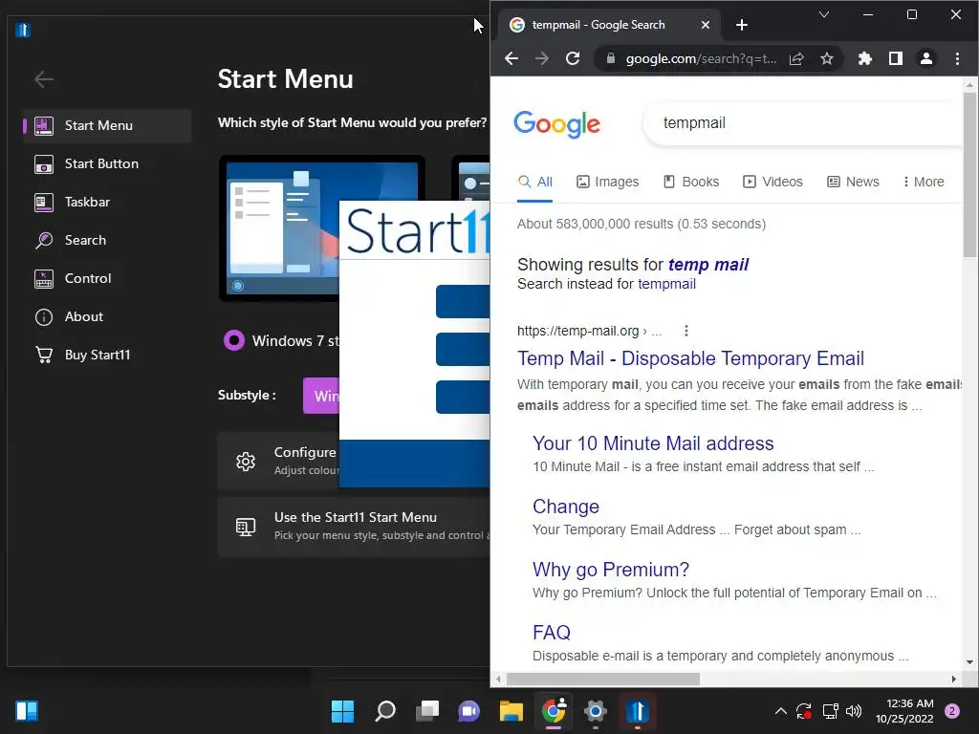Bookmark this page with star icon
Image resolution: width=979 pixels, height=734 pixels.
[x=827, y=58]
